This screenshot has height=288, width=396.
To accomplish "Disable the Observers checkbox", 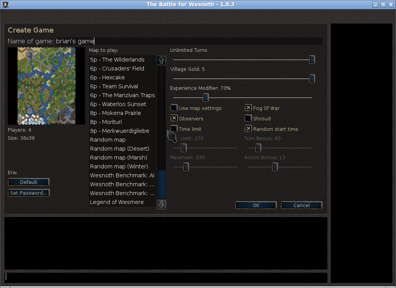I will click(174, 118).
